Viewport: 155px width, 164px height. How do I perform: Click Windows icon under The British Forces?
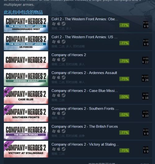(x=54, y=131)
